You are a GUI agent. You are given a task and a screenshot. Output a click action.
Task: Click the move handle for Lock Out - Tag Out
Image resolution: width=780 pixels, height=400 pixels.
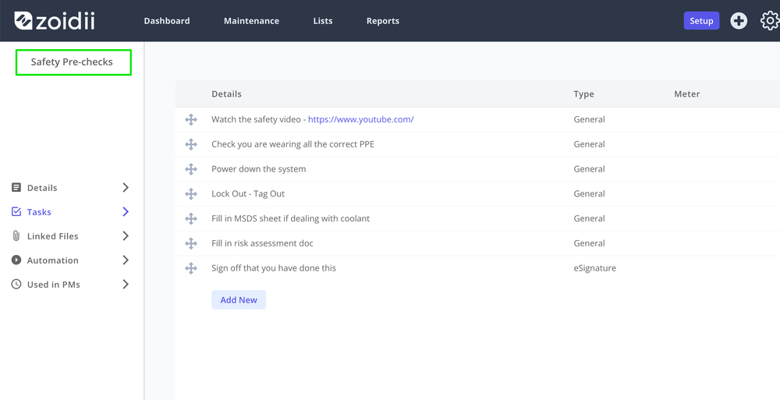click(x=191, y=193)
